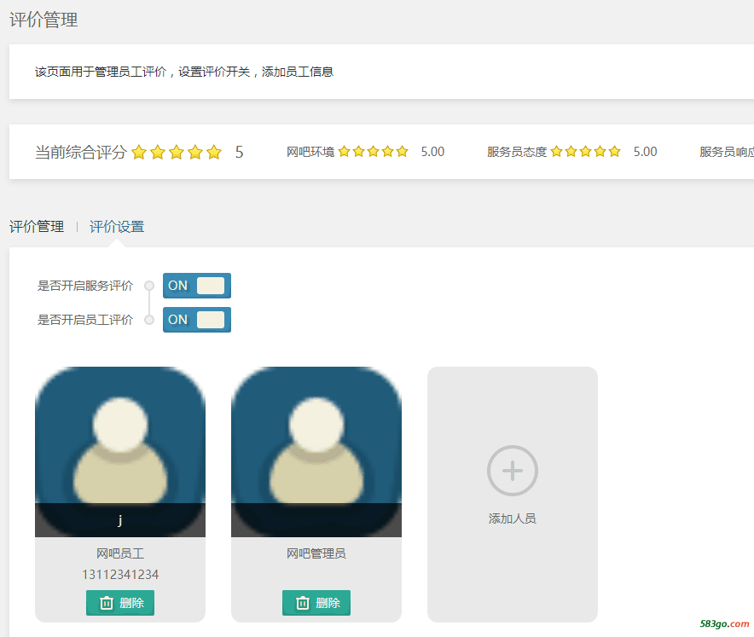Switch to the 评价管理 tab
This screenshot has height=637, width=754.
pyautogui.click(x=37, y=227)
